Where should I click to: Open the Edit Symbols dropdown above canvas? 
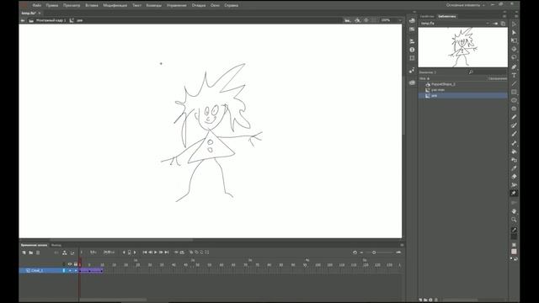357,20
